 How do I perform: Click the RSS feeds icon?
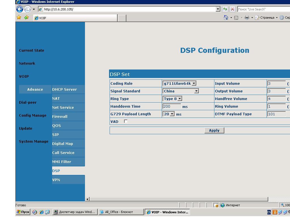click(x=236, y=18)
